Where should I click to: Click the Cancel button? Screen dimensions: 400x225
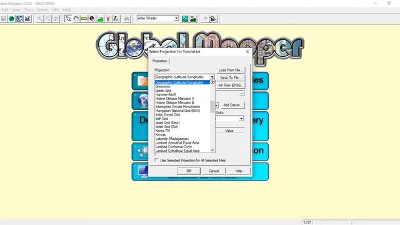point(214,171)
